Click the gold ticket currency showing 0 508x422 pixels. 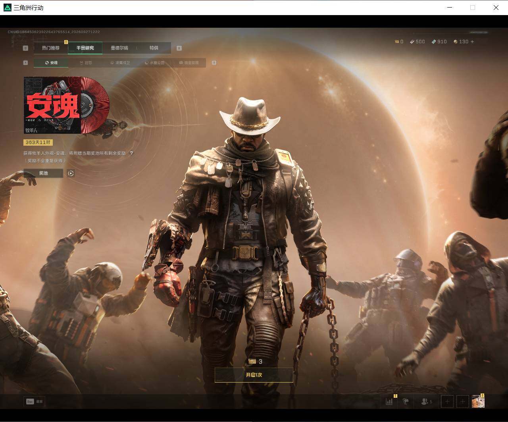coord(399,42)
